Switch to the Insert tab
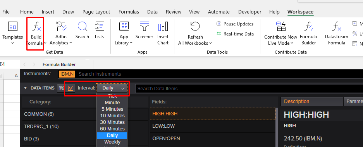This screenshot has width=363, height=147. click(48, 12)
